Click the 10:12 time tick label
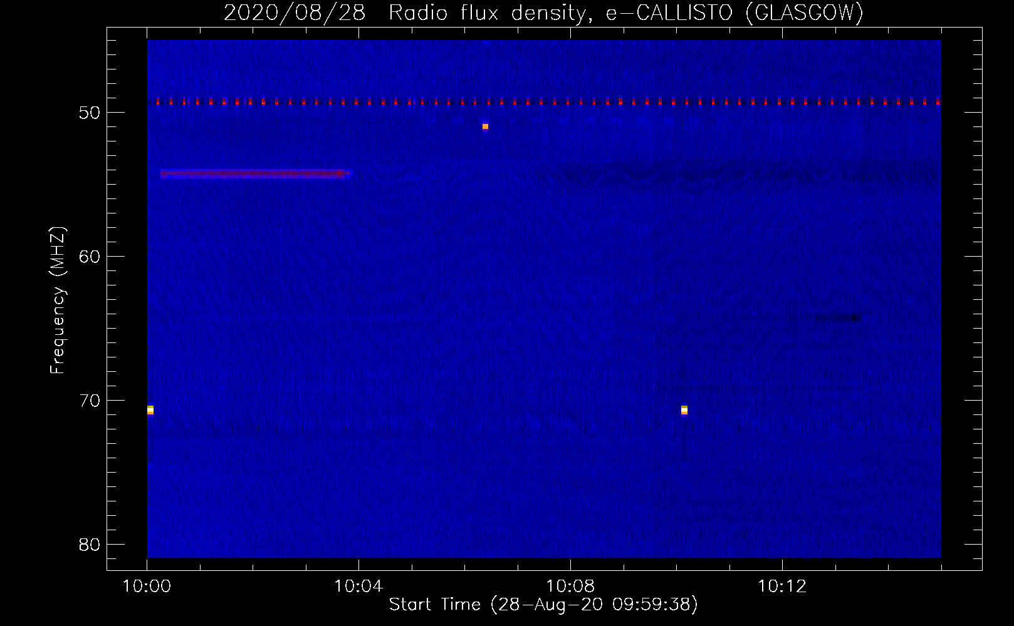The width and height of the screenshot is (1014, 626). point(782,587)
